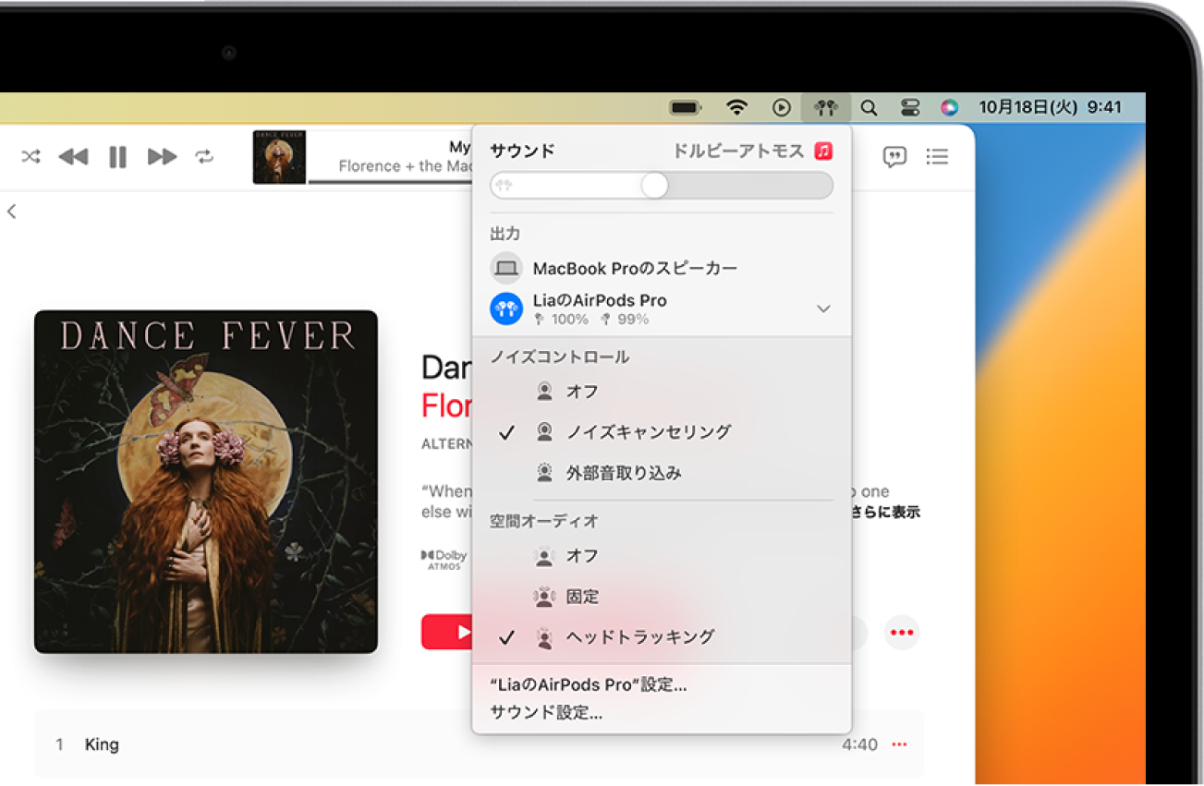Show the playing next queue
The image size is (1204, 786).
[x=937, y=156]
